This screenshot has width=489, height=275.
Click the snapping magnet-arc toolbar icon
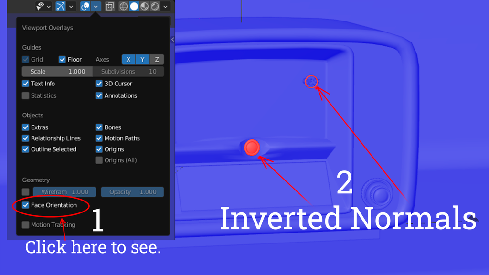click(x=60, y=6)
